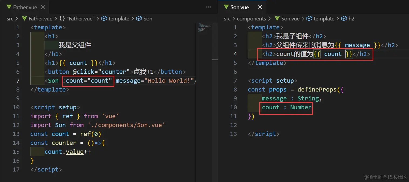Click '<template>' on line 1 of Father.vue

pos(48,27)
